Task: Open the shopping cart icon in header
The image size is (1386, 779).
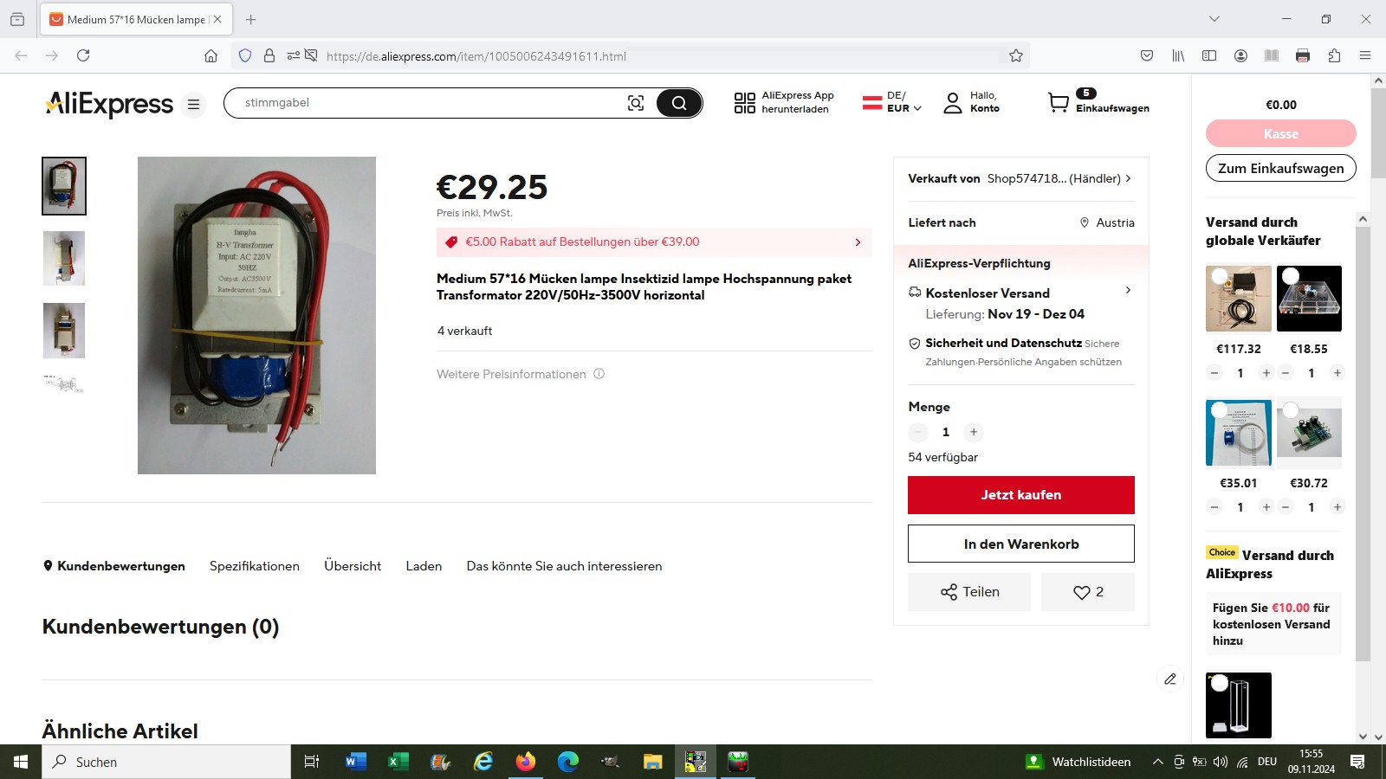Action: (1059, 102)
